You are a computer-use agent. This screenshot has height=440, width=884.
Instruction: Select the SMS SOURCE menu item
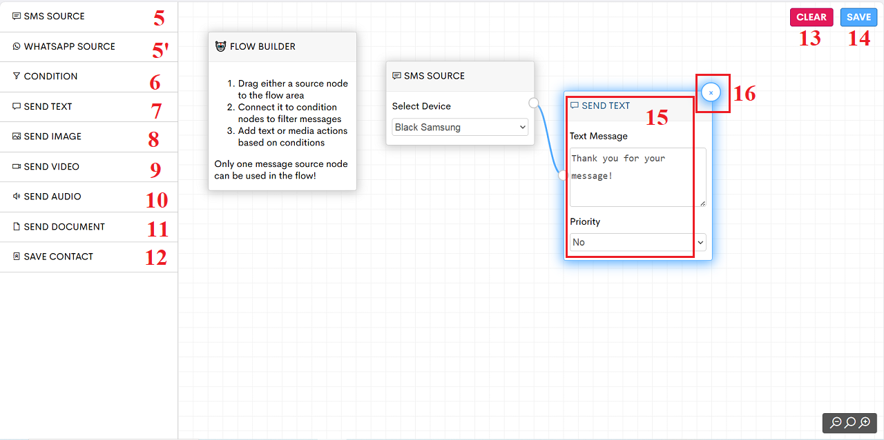point(88,16)
